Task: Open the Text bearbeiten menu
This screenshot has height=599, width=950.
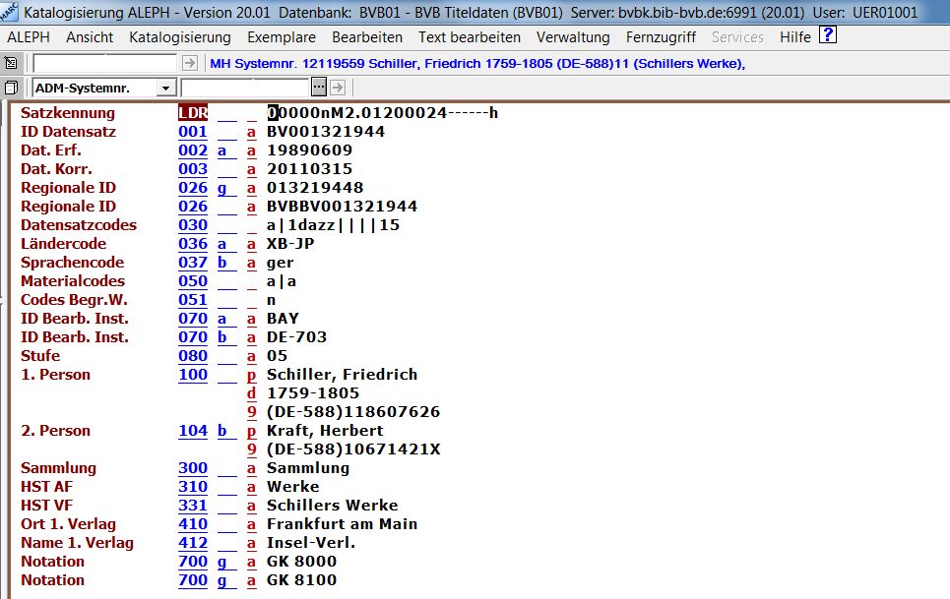Action: pos(470,37)
